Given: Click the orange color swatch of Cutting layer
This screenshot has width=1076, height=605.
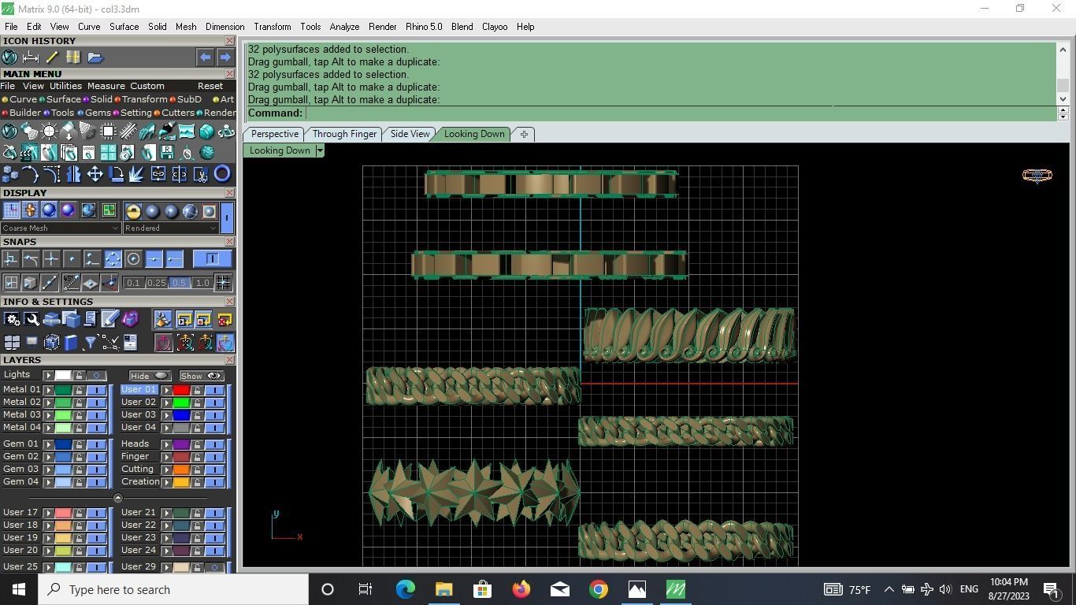Looking at the screenshot, I should pyautogui.click(x=181, y=470).
